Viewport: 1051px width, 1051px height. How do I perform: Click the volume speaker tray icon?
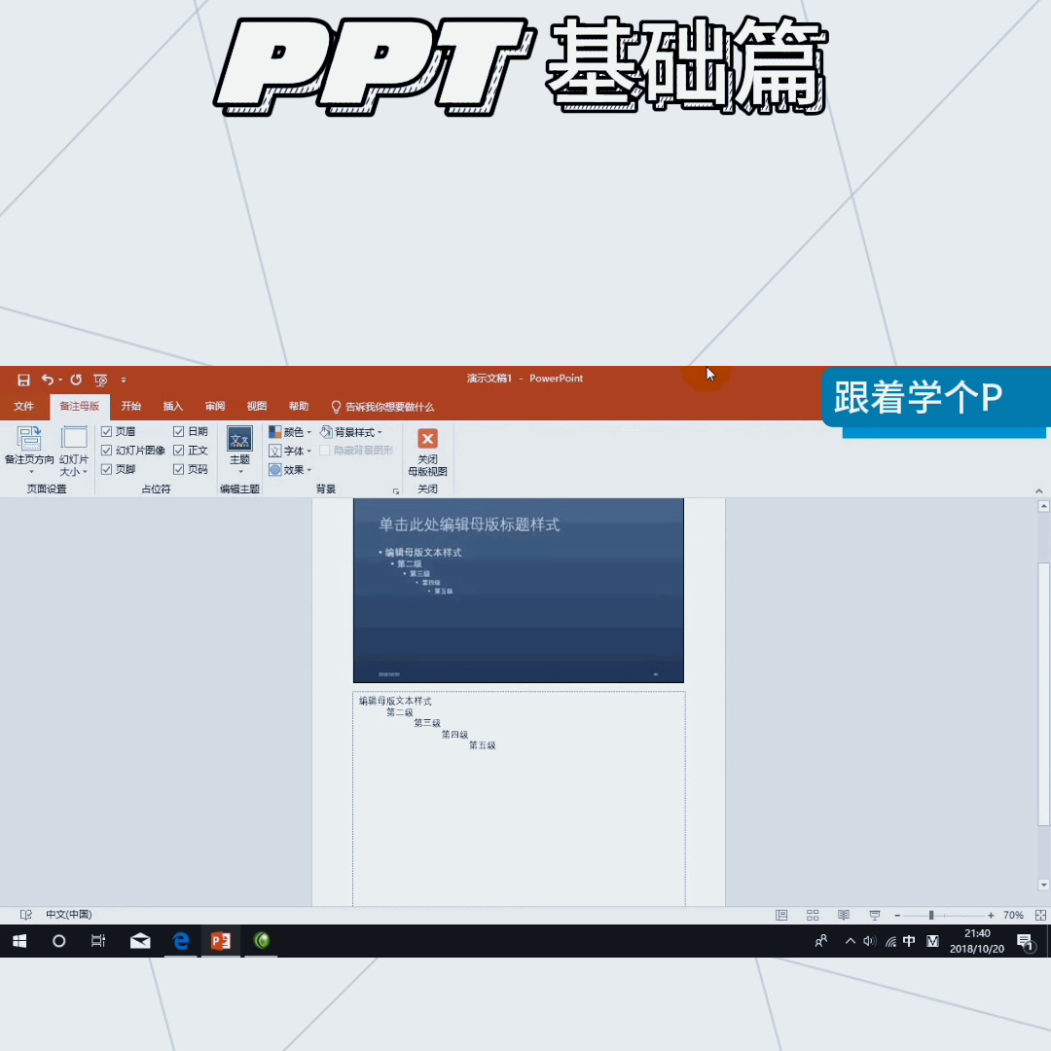(x=869, y=941)
